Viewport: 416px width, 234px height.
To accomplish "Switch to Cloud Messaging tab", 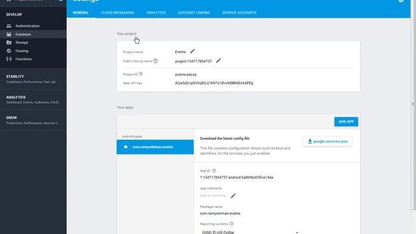I will point(118,12).
